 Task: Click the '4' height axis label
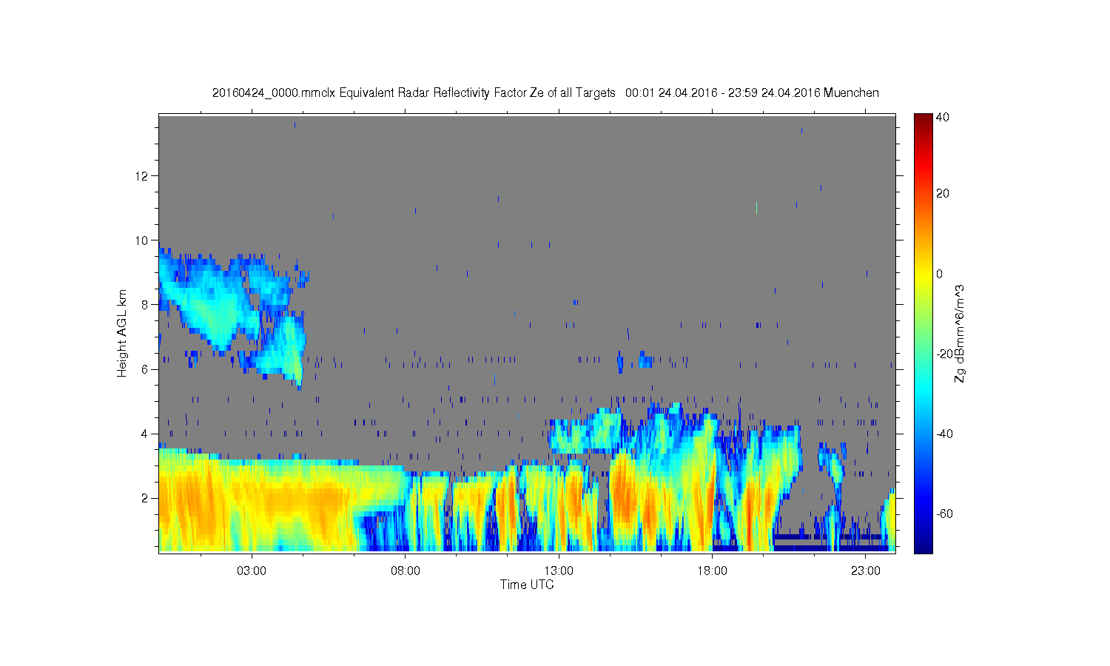pyautogui.click(x=146, y=433)
